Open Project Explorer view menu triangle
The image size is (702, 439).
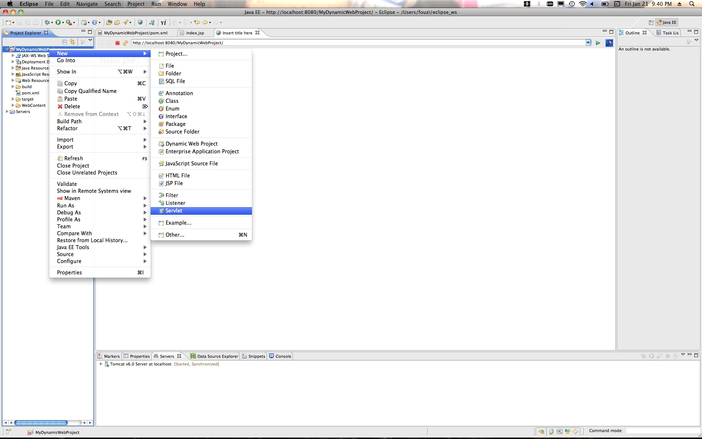pyautogui.click(x=90, y=41)
